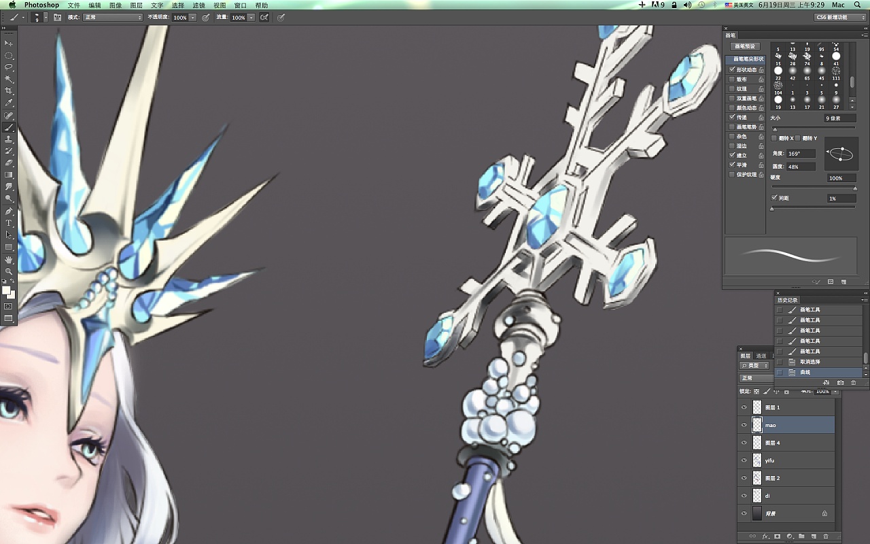Click the brush hardness 硬度 slider

pos(814,188)
